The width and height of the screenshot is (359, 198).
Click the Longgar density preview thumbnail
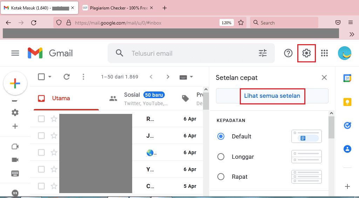(306, 157)
